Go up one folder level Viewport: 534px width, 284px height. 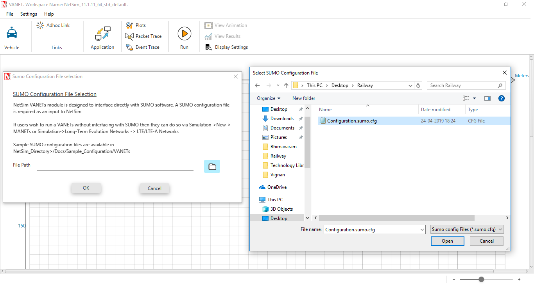[286, 85]
